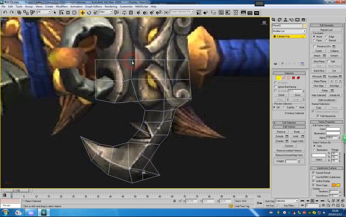346x217 pixels.
Task: Select the Edge sub-object level icon
Action: click(x=284, y=78)
